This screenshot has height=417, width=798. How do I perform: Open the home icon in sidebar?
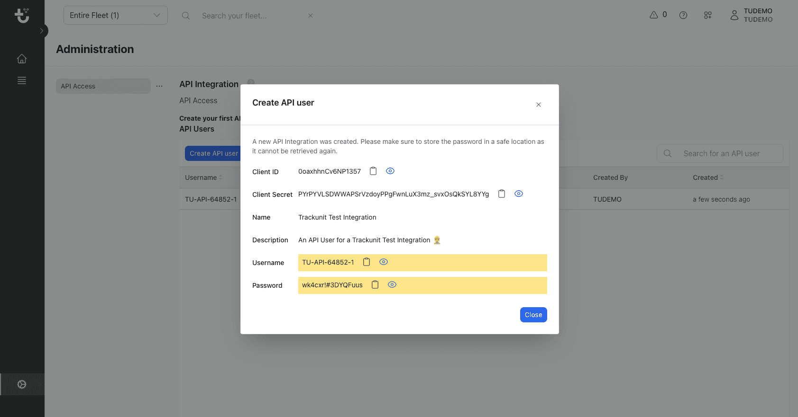click(22, 59)
